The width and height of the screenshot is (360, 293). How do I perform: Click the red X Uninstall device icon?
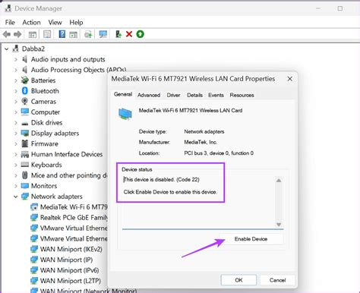[x=129, y=34]
